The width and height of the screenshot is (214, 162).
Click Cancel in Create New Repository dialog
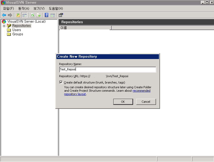tap(146, 102)
